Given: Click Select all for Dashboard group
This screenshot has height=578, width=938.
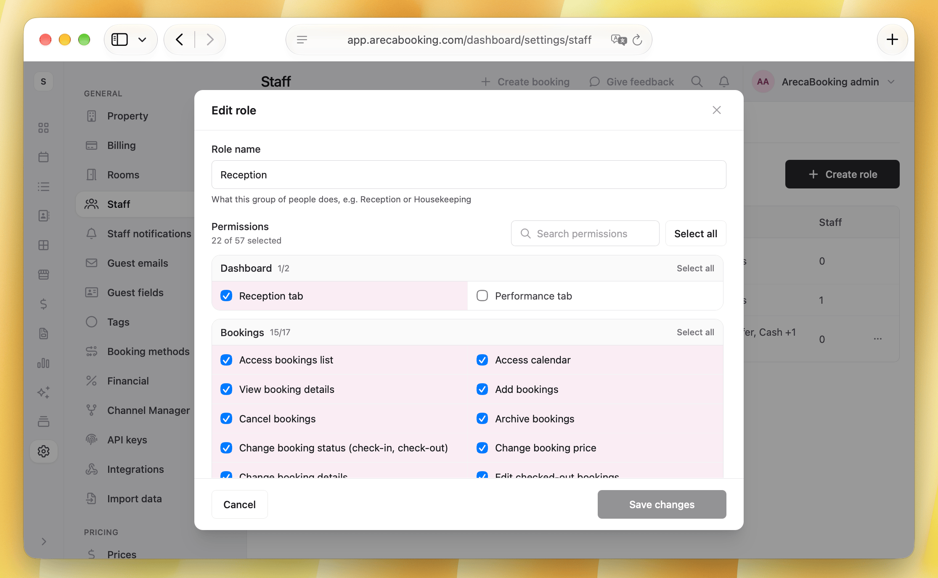Looking at the screenshot, I should 695,268.
